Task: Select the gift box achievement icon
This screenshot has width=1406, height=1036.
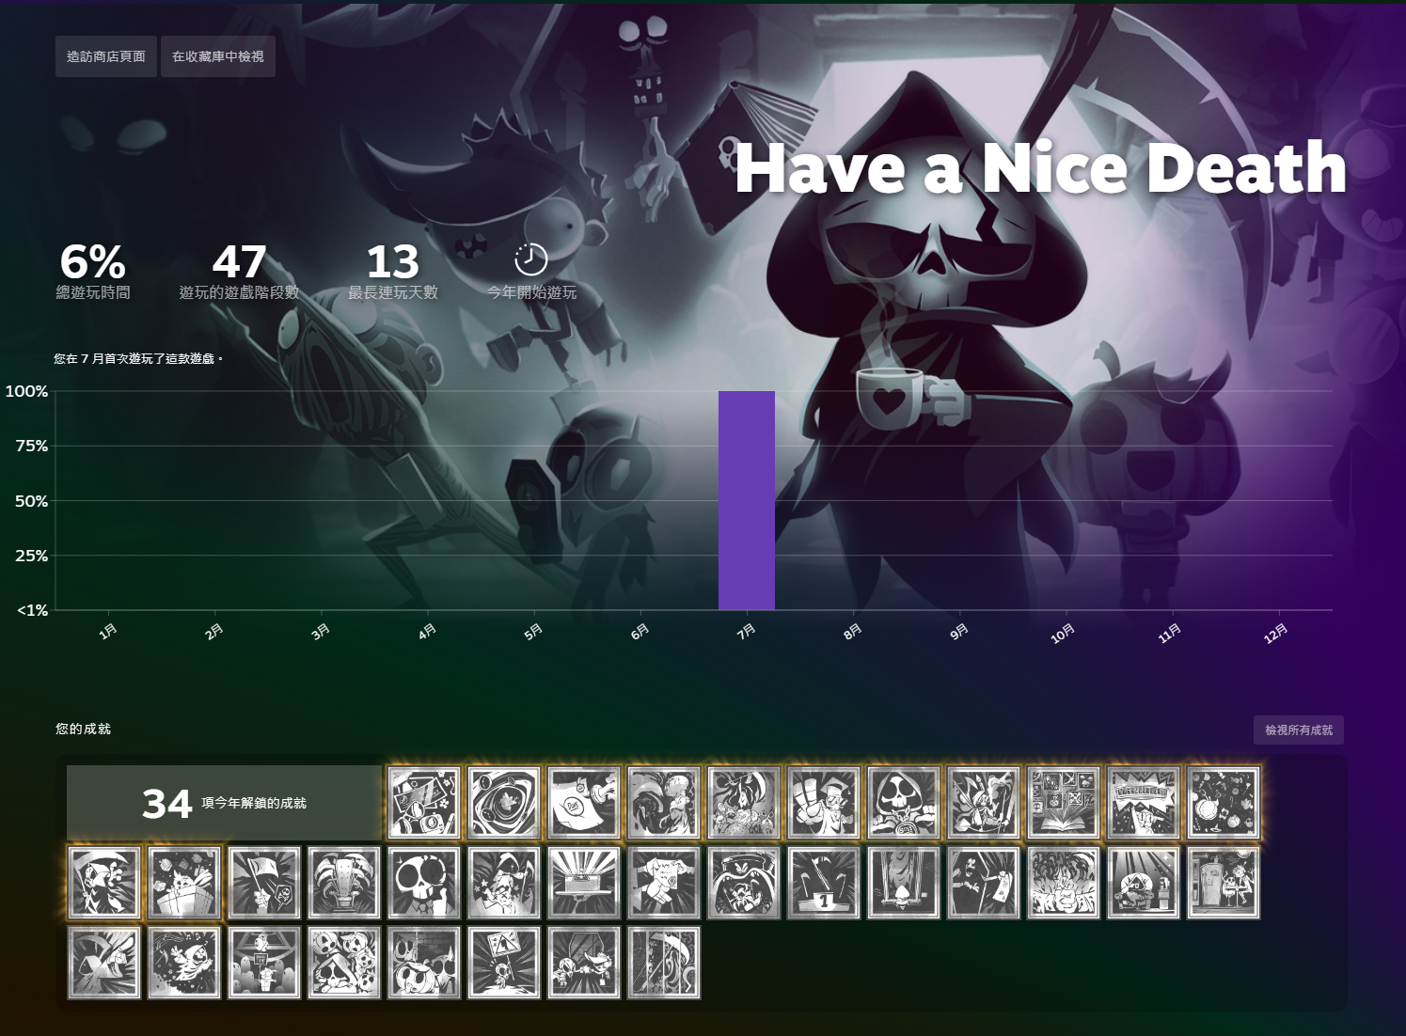Action: (x=184, y=883)
